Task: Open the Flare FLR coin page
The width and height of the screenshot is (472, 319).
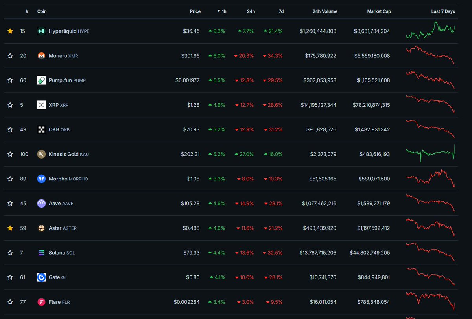Action: click(x=59, y=302)
